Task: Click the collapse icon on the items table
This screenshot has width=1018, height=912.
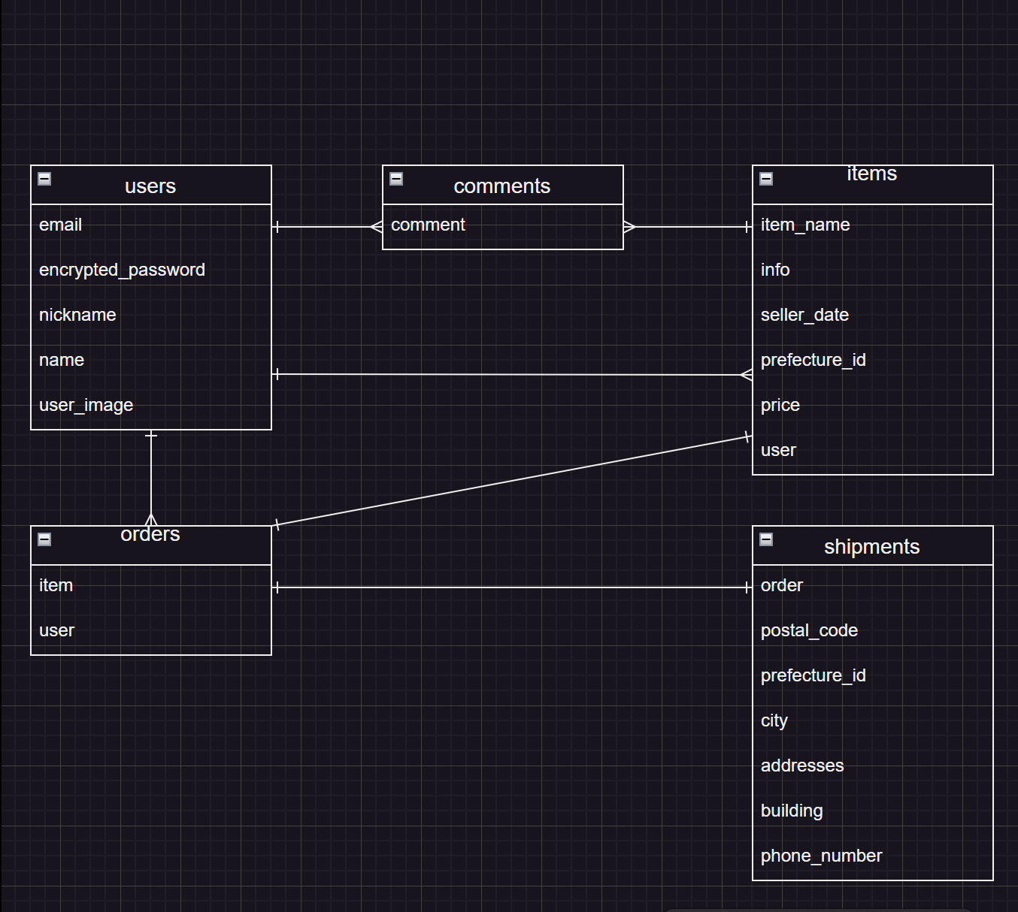Action: coord(765,179)
